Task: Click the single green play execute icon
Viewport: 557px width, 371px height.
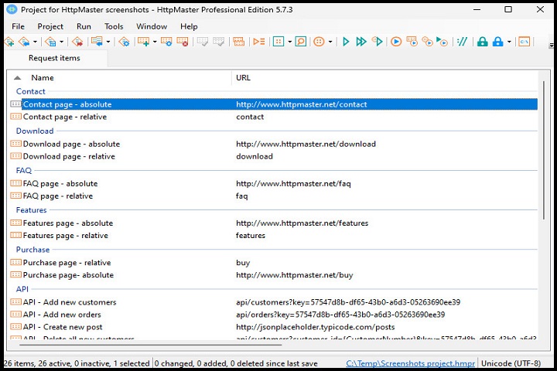Action: [x=346, y=42]
